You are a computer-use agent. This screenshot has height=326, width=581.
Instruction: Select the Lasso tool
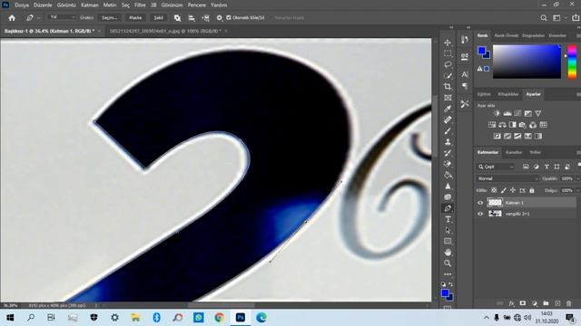(448, 64)
